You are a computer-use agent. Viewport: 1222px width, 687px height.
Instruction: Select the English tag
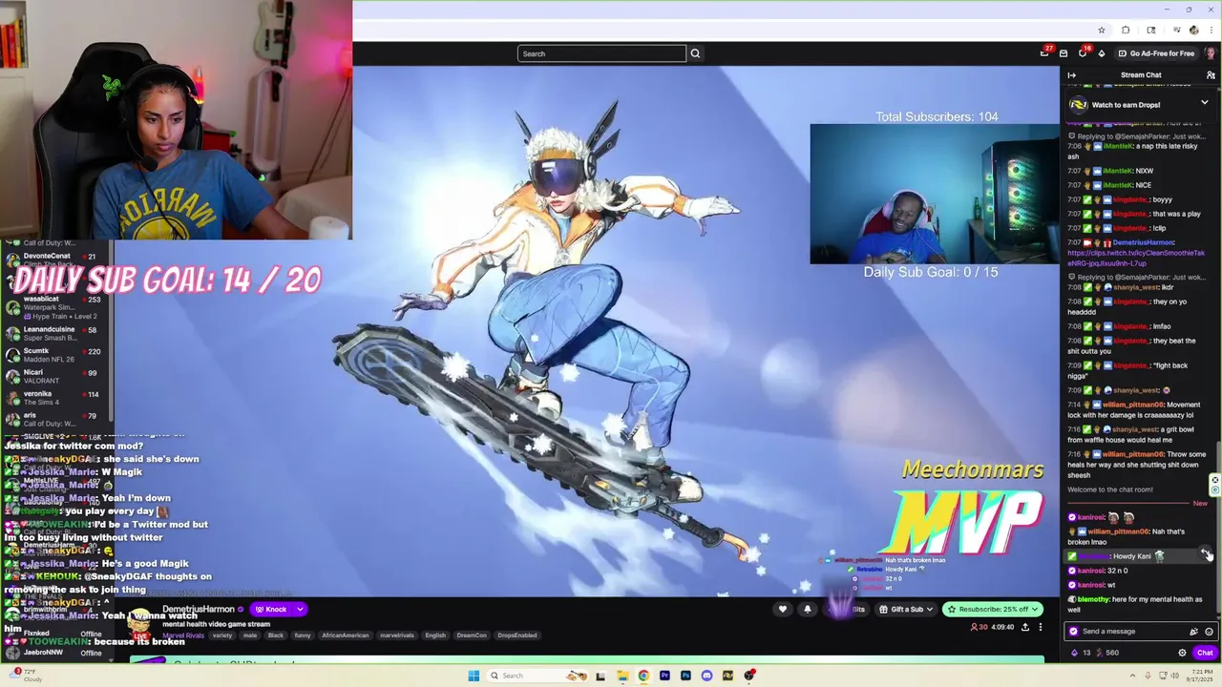[x=435, y=635]
